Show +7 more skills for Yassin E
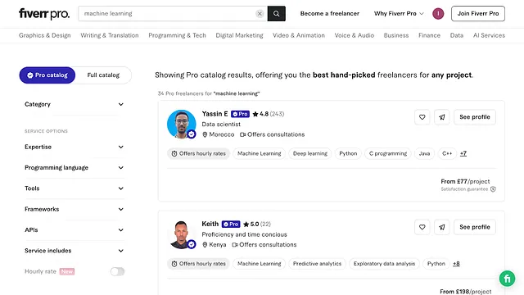Image resolution: width=524 pixels, height=295 pixels. (463, 153)
